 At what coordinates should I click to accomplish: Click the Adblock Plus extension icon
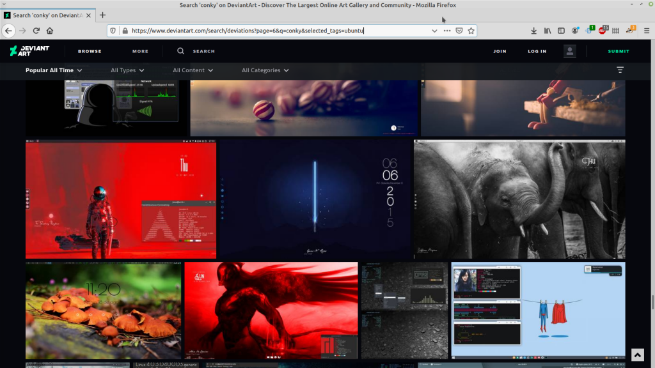pos(602,31)
